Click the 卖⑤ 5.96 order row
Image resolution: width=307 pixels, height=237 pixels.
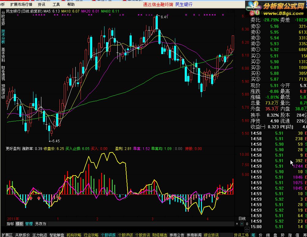coord(279,26)
